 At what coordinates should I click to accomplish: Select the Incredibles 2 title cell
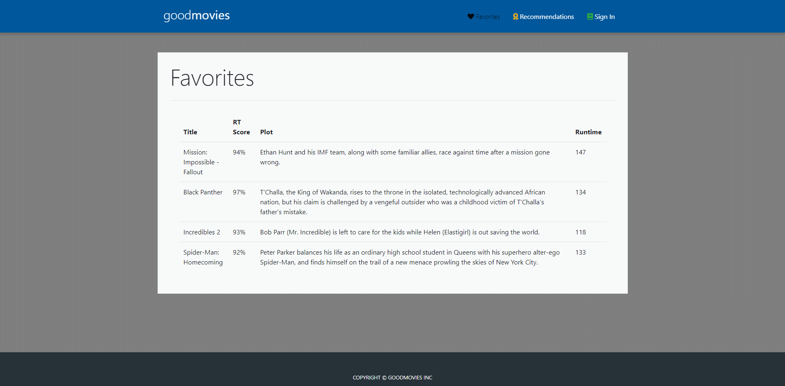point(202,232)
